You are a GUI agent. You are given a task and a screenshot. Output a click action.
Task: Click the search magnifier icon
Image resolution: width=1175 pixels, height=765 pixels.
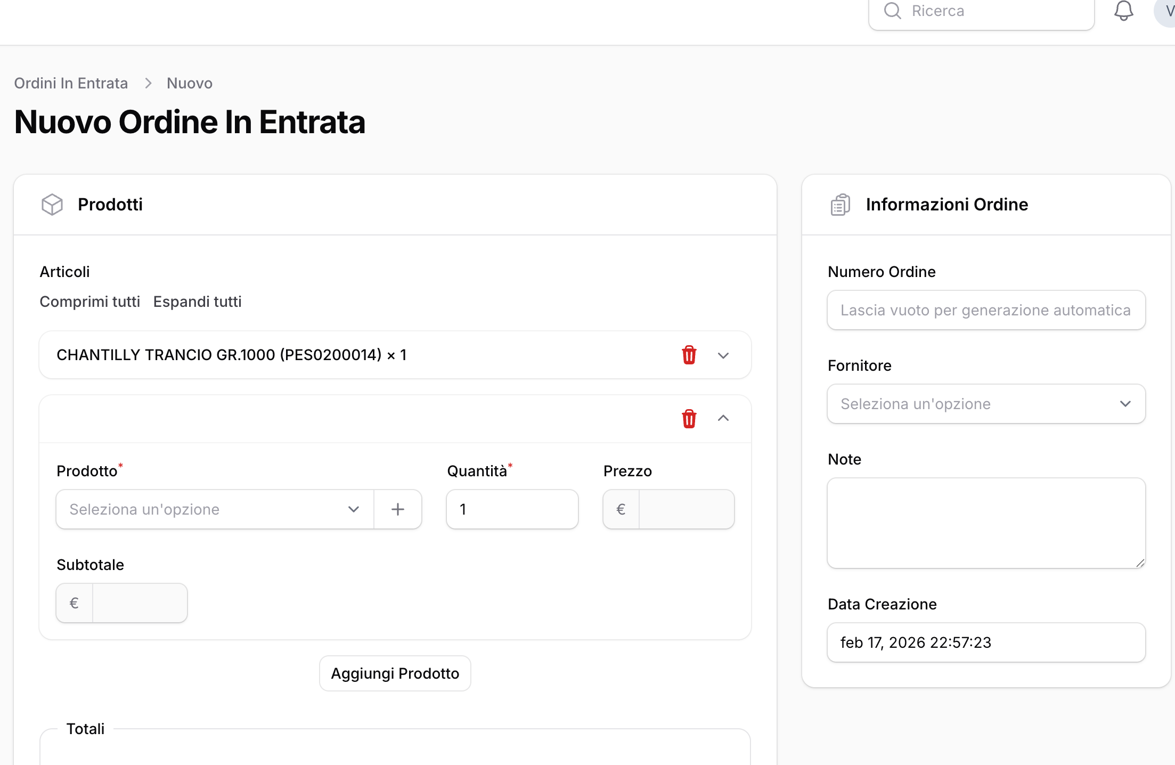pos(892,11)
